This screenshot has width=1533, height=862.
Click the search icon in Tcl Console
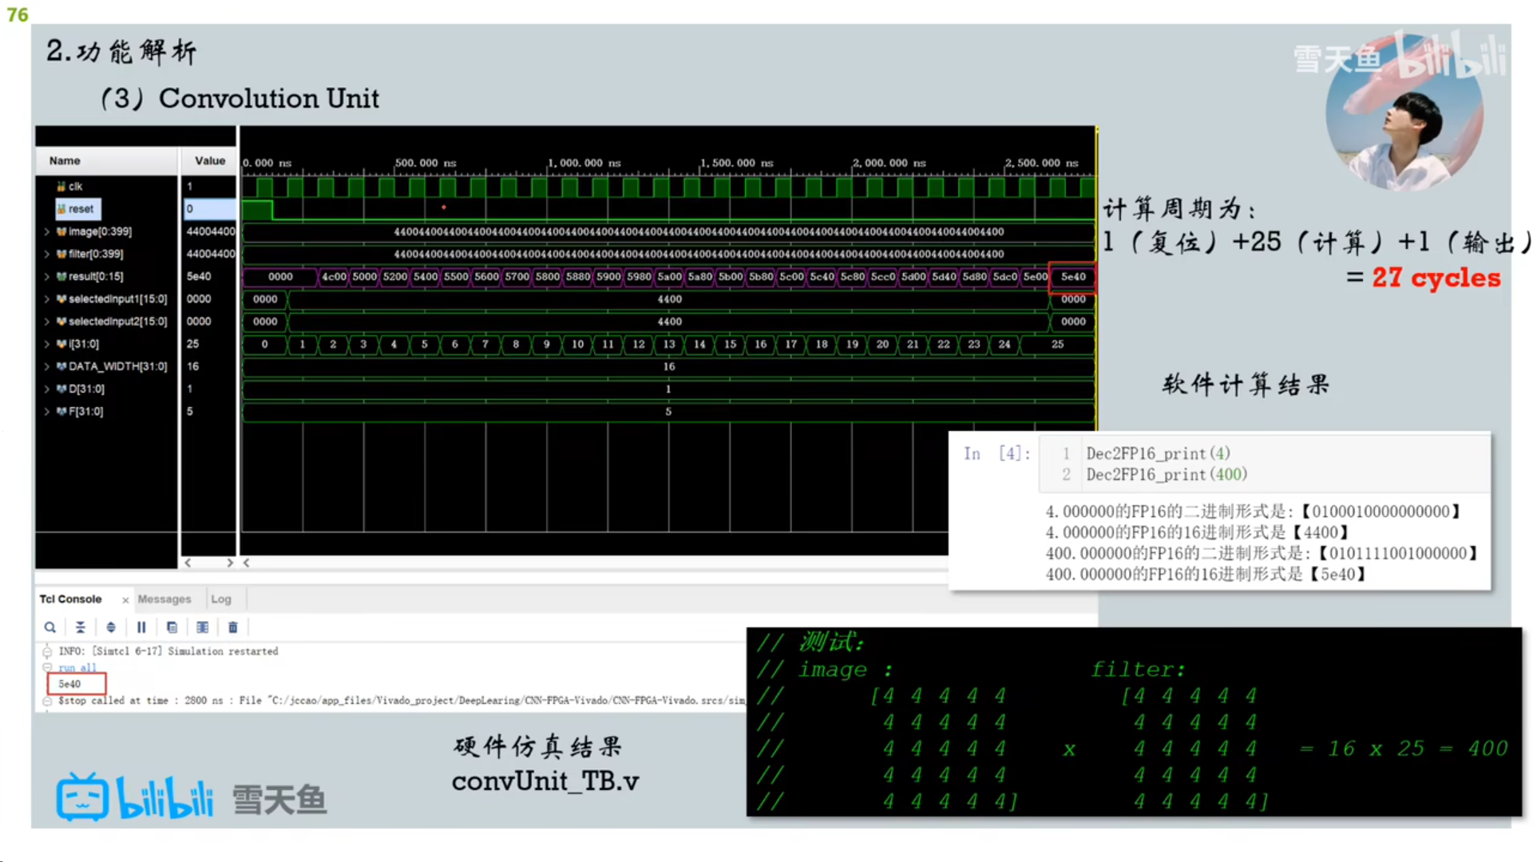(x=50, y=627)
